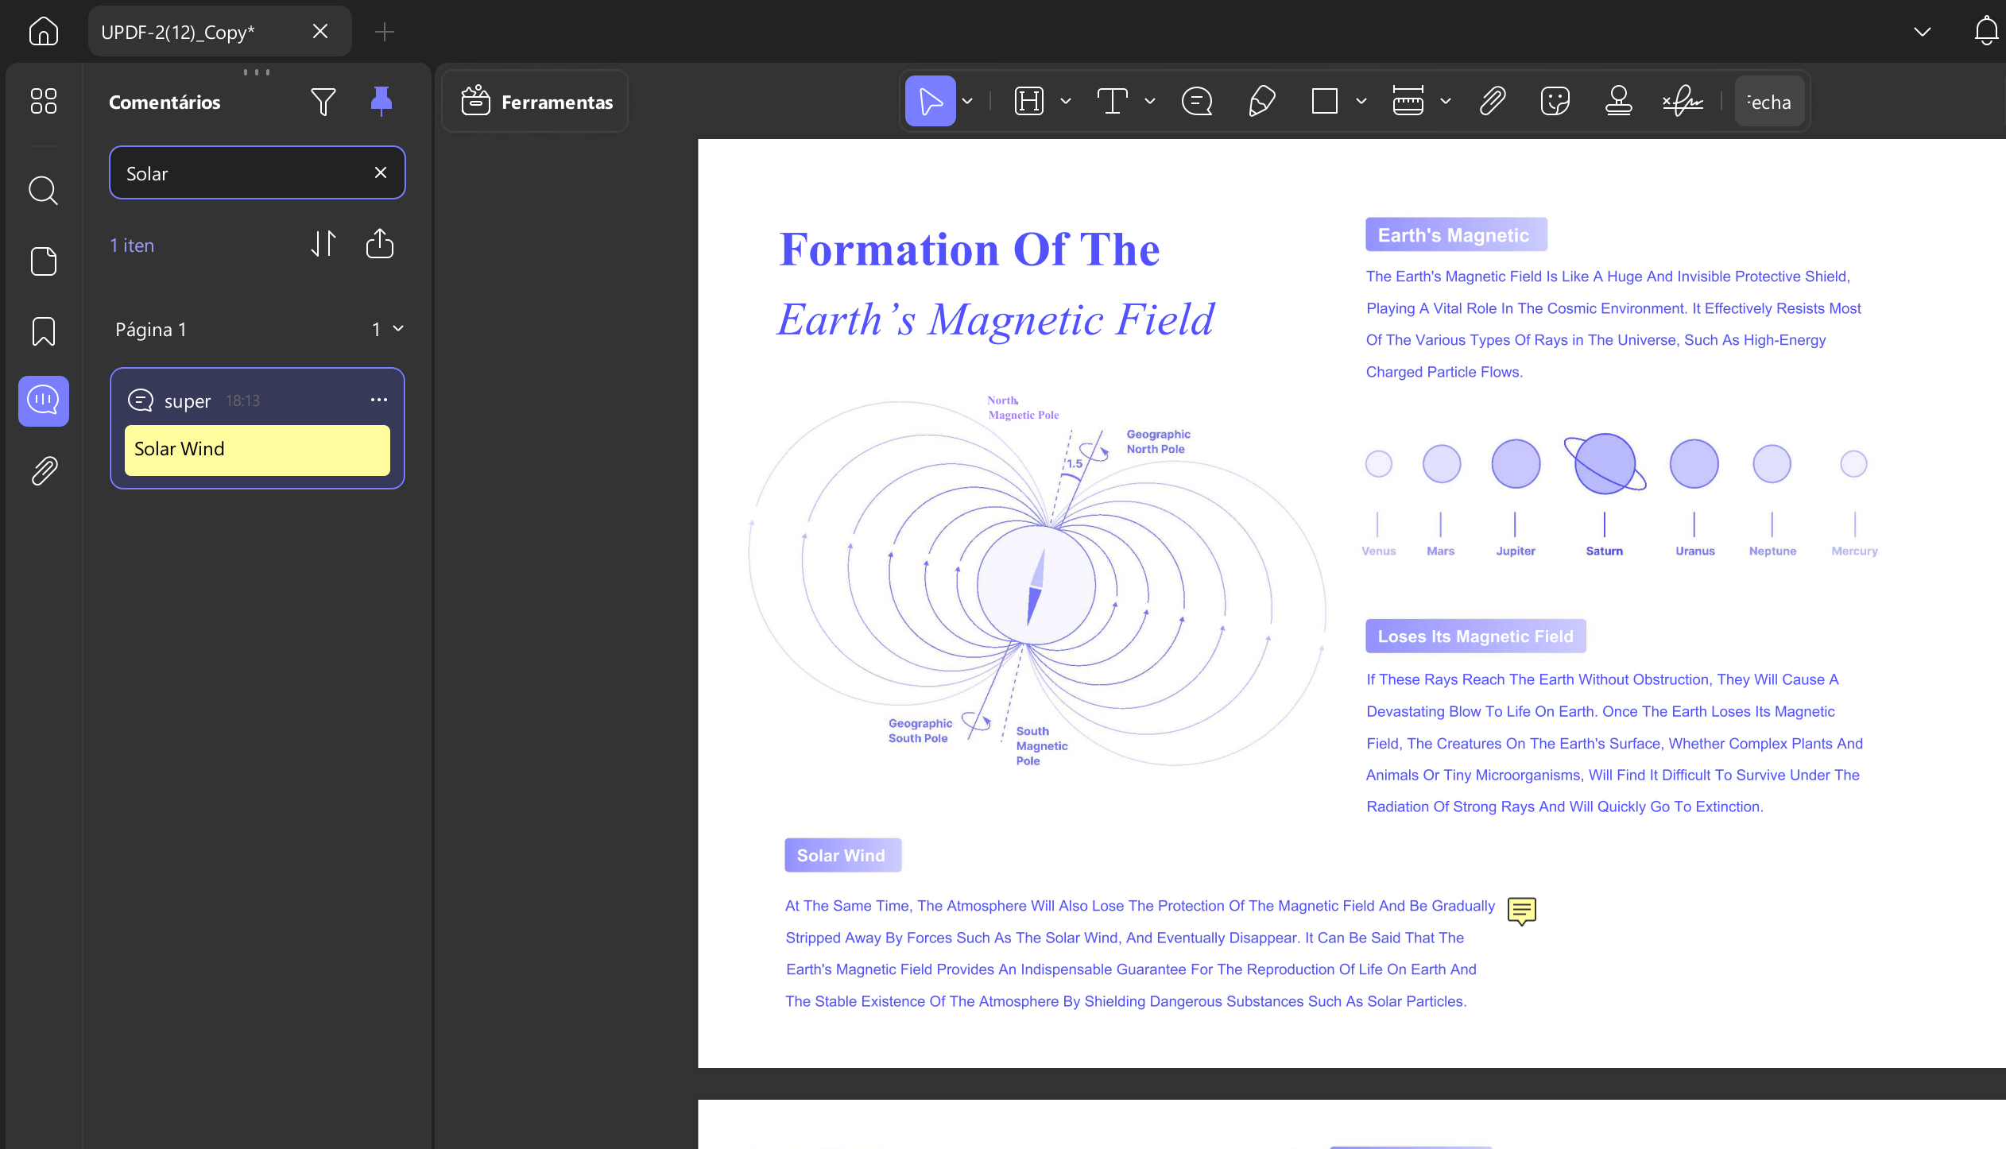Select the attach file paperclip tool

1493,101
